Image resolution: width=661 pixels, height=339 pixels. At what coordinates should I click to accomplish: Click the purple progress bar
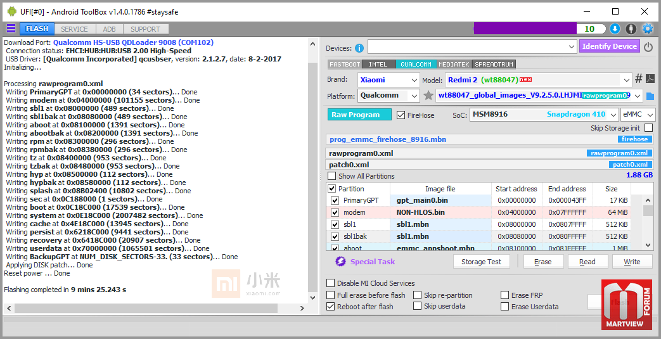coord(525,29)
